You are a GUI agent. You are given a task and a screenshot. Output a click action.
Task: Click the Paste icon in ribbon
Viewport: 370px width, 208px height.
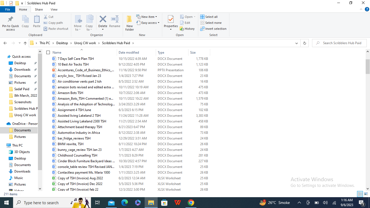coord(37,19)
